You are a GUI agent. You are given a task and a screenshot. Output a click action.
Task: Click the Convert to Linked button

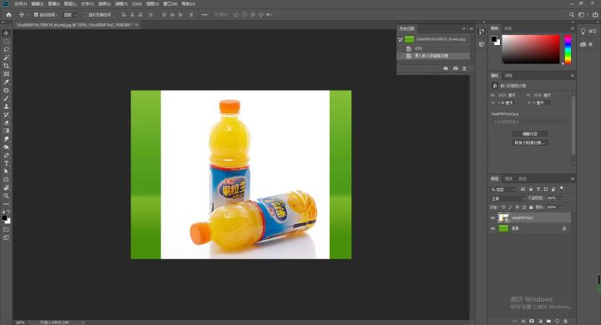pos(530,142)
